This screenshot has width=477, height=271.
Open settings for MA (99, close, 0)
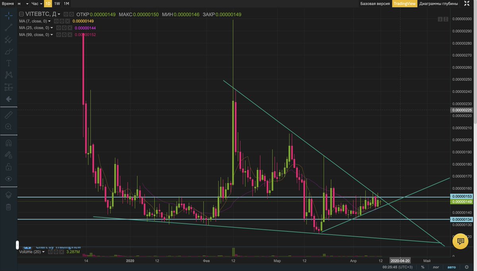[x=64, y=35]
